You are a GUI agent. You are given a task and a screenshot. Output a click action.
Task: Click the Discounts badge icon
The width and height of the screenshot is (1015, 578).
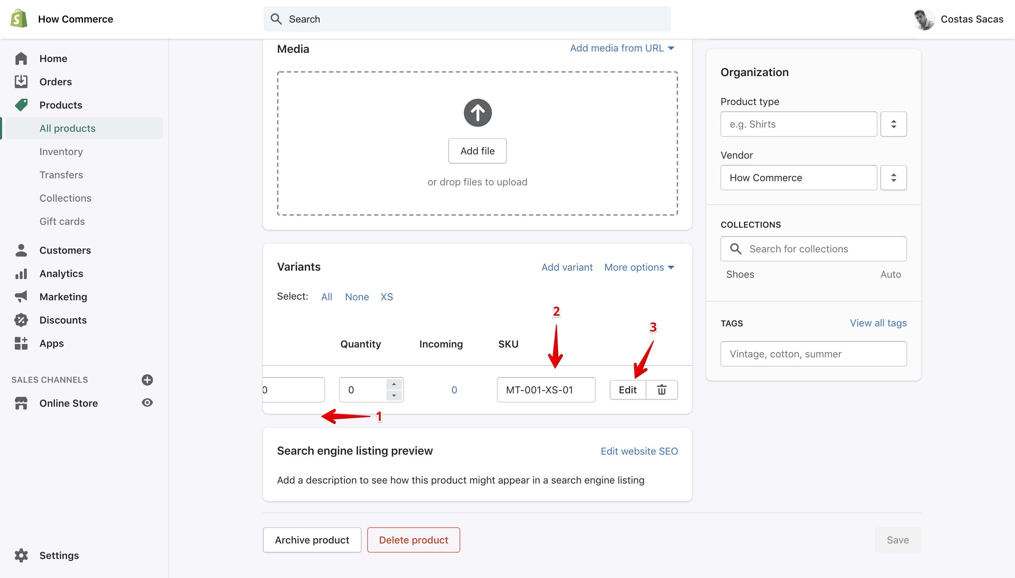tap(21, 320)
